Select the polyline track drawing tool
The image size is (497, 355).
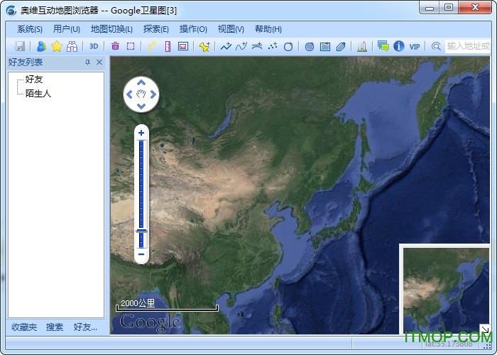click(x=225, y=46)
